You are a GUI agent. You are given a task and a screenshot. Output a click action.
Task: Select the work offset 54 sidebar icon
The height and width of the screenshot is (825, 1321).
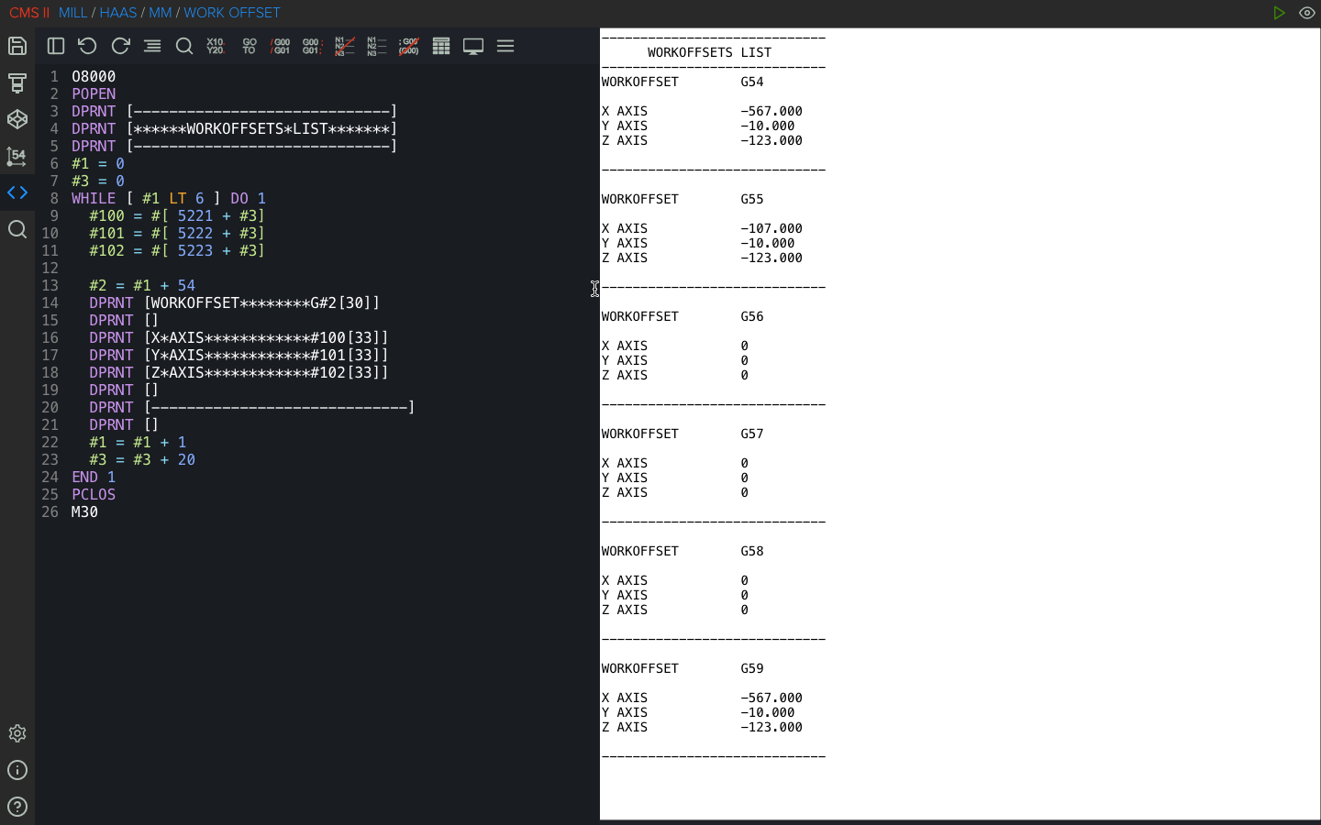click(x=17, y=157)
